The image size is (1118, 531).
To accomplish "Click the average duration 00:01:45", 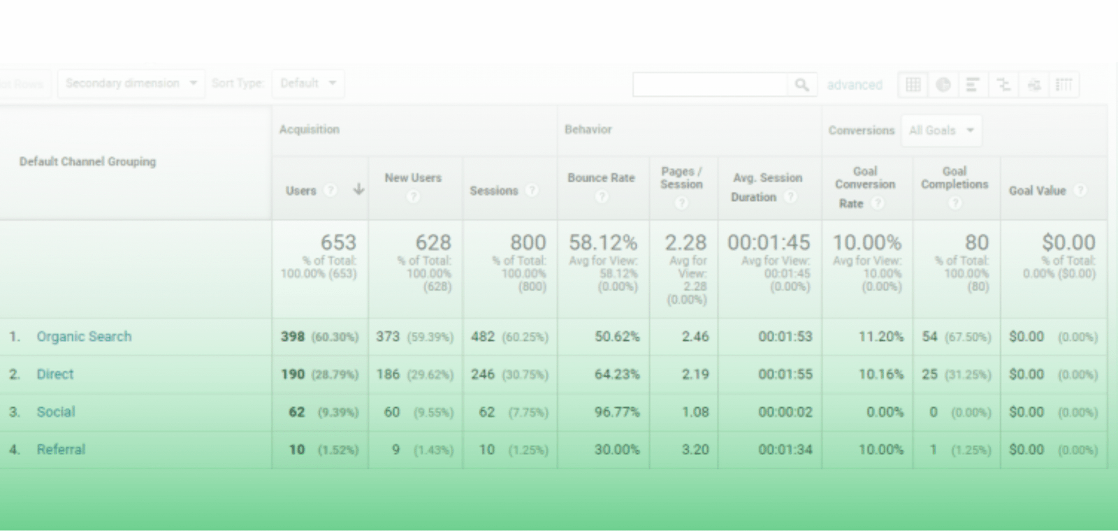I will 769,242.
